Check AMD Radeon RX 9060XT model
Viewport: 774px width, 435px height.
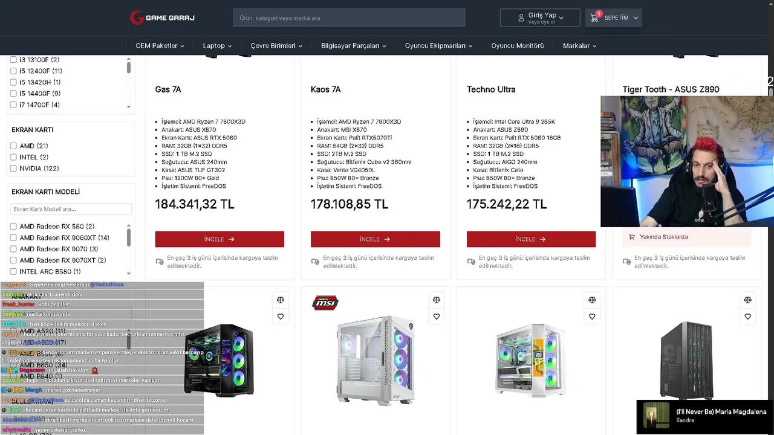tap(13, 238)
